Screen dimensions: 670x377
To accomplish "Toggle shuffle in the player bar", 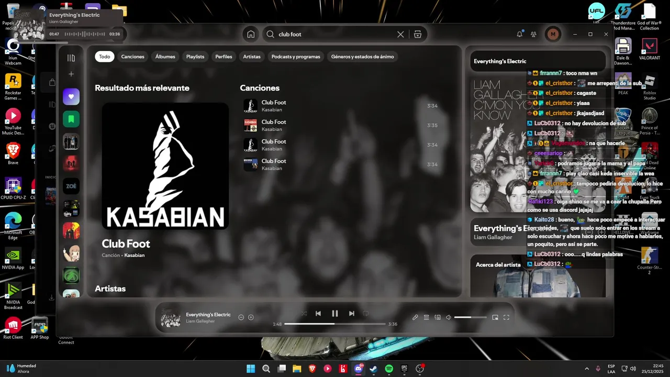I will click(x=304, y=314).
